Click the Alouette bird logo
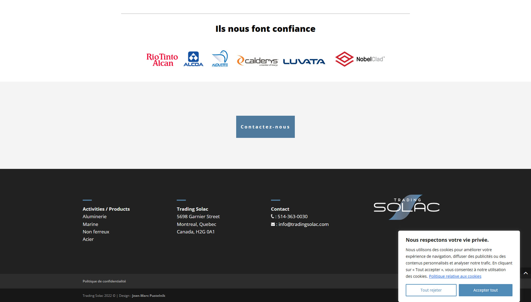The height and width of the screenshot is (302, 531). [220, 58]
